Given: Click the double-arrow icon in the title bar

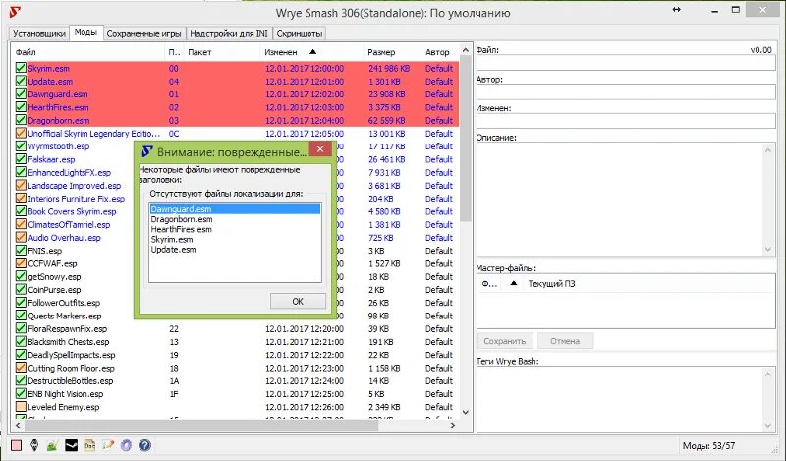Looking at the screenshot, I should [x=677, y=10].
